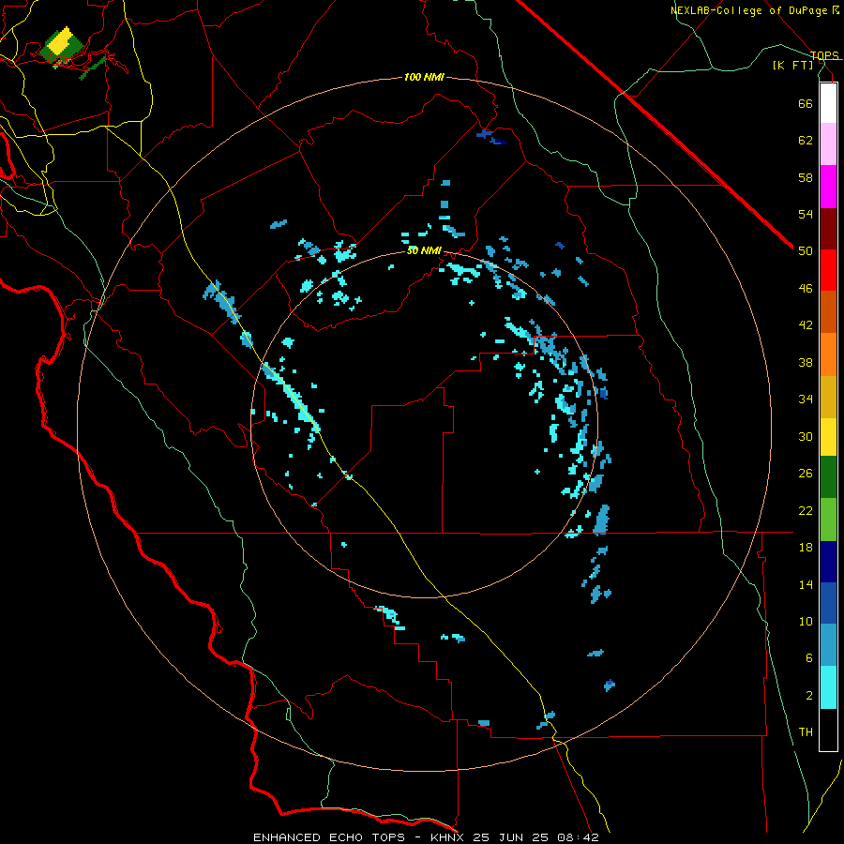Click the '14' legend value
The width and height of the screenshot is (844, 844).
click(x=806, y=584)
